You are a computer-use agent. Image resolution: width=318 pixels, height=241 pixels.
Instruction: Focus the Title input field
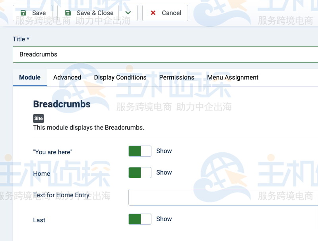click(165, 54)
